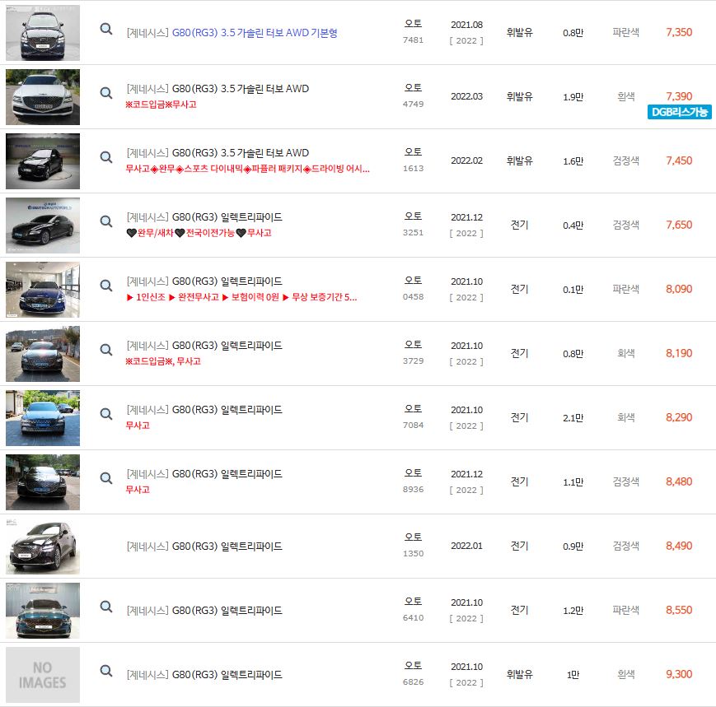Viewport: 716px width, 707px height.
Task: Open the car thumbnail priced 7,650
Action: click(x=43, y=226)
